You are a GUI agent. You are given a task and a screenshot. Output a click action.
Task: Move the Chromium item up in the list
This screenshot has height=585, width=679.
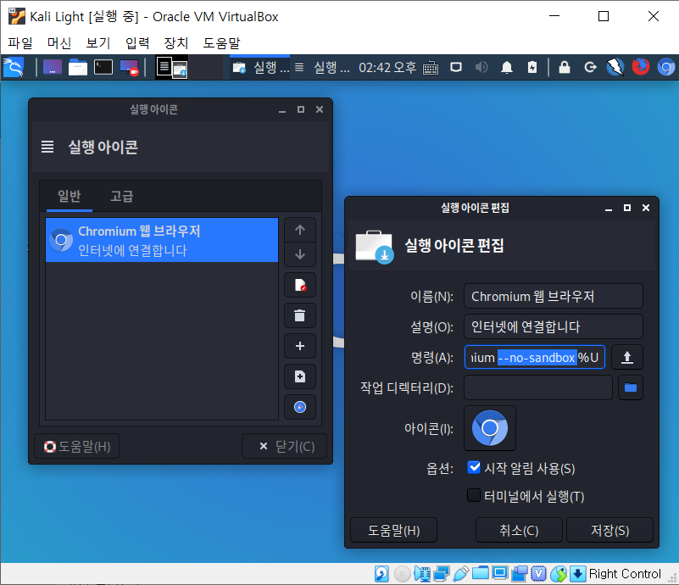point(300,230)
